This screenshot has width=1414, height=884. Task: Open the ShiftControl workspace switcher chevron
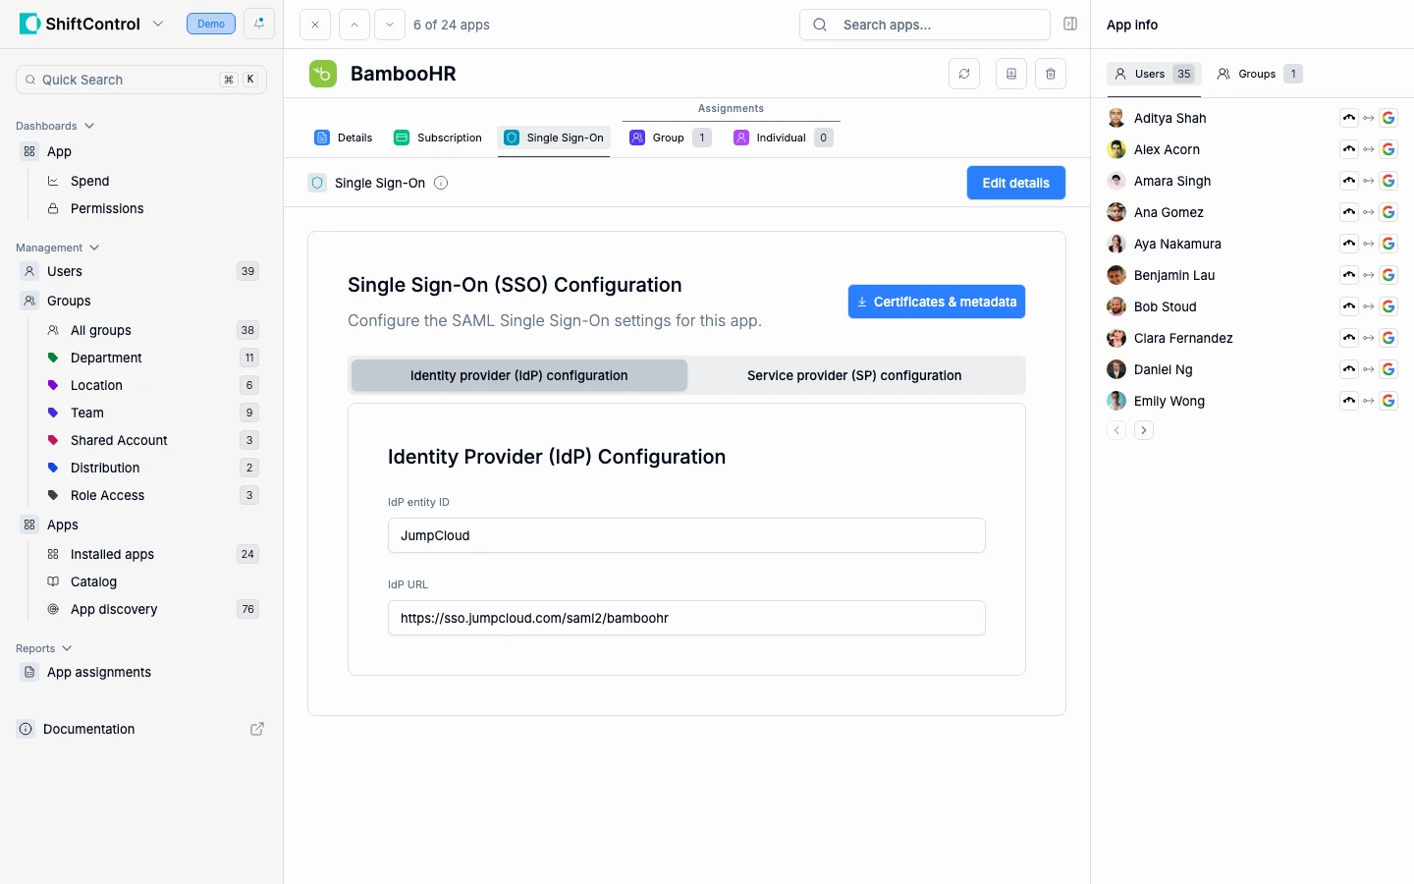158,24
